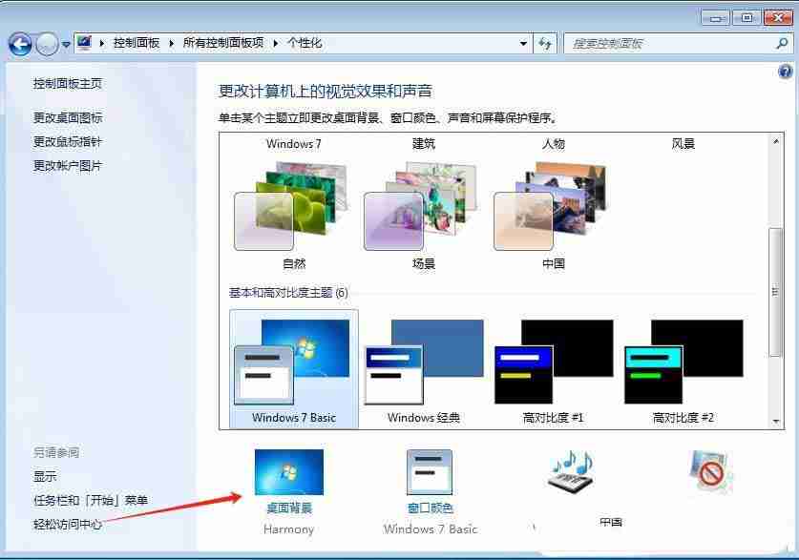The height and width of the screenshot is (560, 799).
Task: Click the back navigation arrow
Action: (19, 42)
